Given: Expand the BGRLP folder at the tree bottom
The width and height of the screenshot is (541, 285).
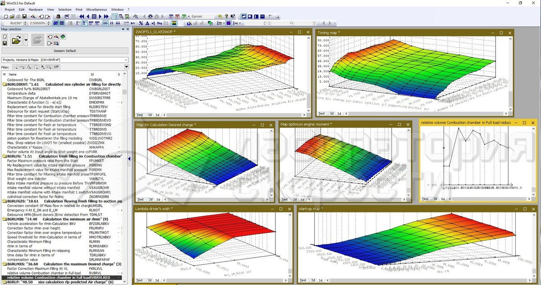Looking at the screenshot, I should click(5, 282).
